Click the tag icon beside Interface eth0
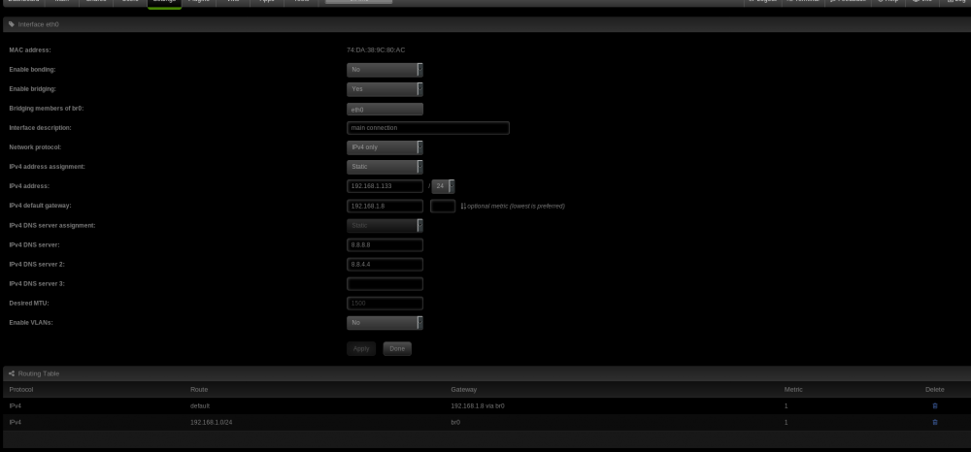Viewport: 971px width, 452px height. pyautogui.click(x=12, y=24)
